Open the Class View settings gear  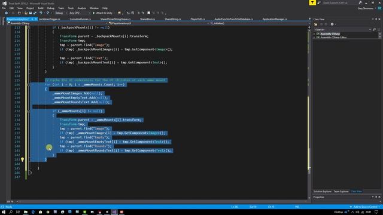(x=332, y=24)
